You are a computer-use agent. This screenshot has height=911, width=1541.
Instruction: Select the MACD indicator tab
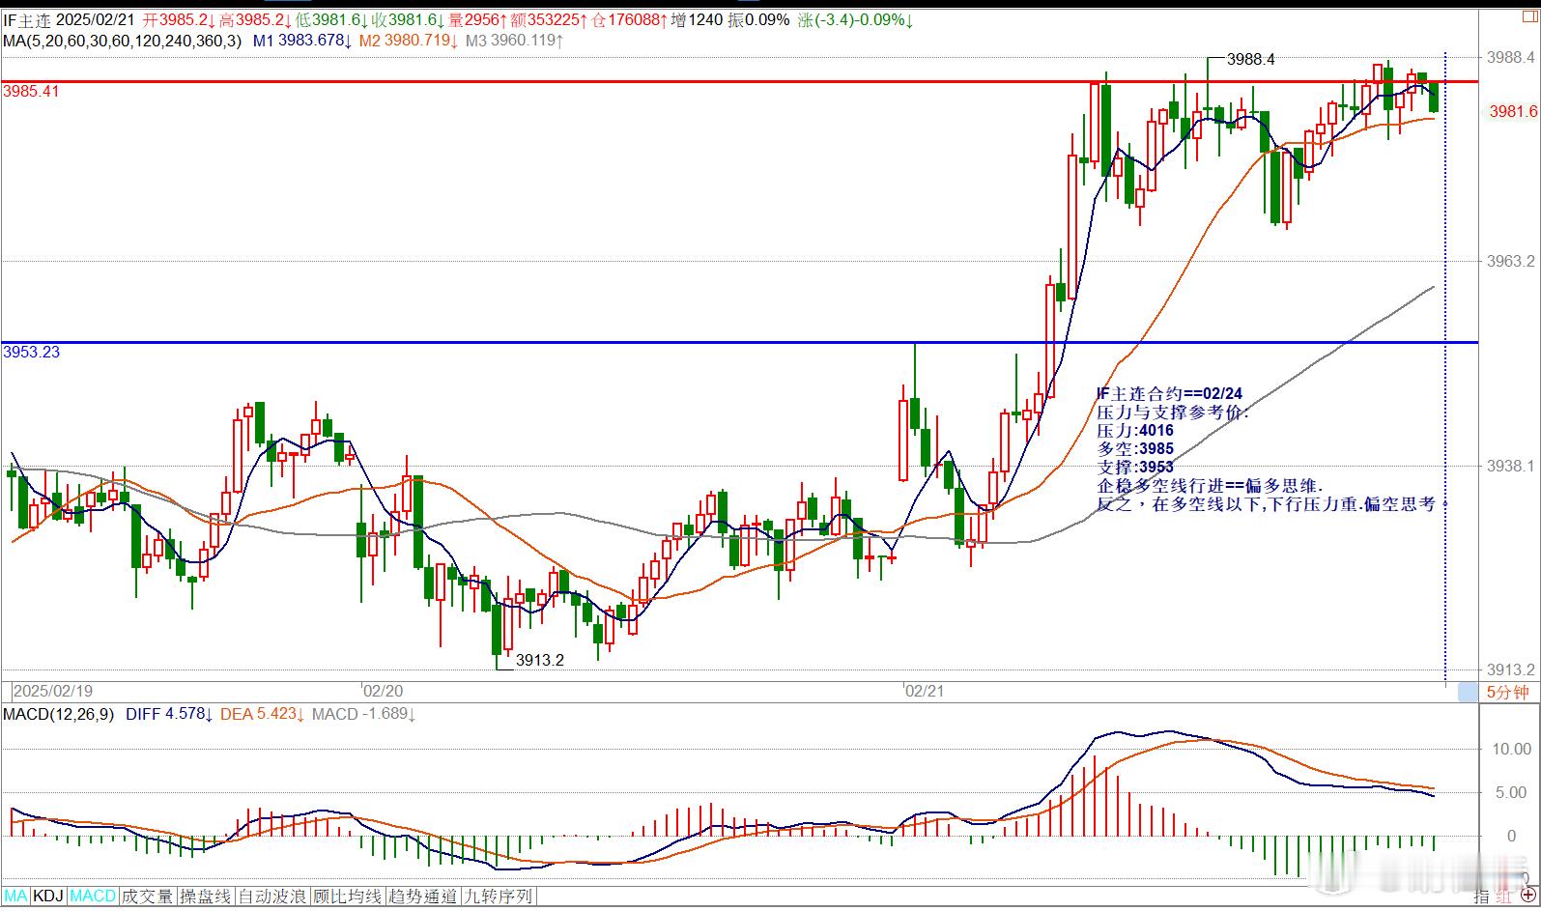93,897
